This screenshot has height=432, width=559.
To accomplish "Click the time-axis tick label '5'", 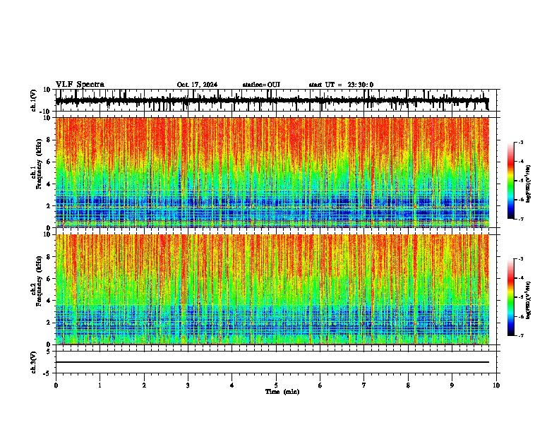I will (276, 385).
